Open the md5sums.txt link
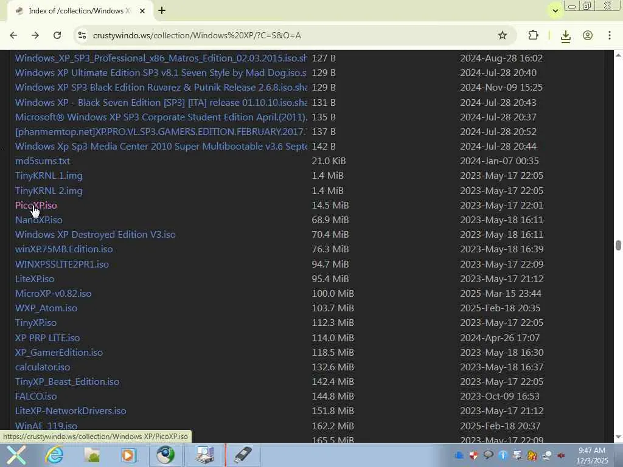The width and height of the screenshot is (623, 467). [x=43, y=161]
